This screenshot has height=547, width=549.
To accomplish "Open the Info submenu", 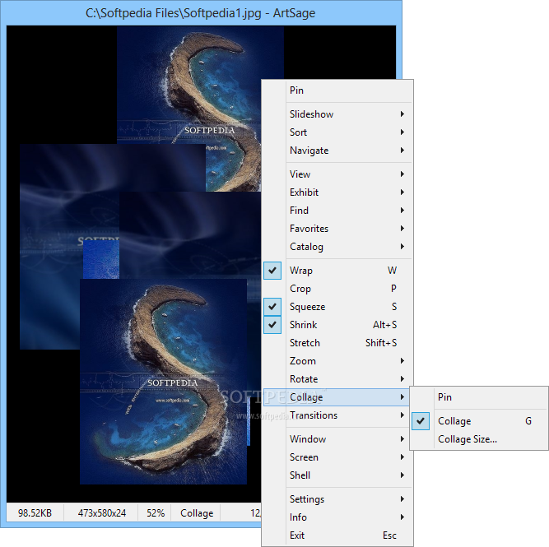I will [337, 517].
